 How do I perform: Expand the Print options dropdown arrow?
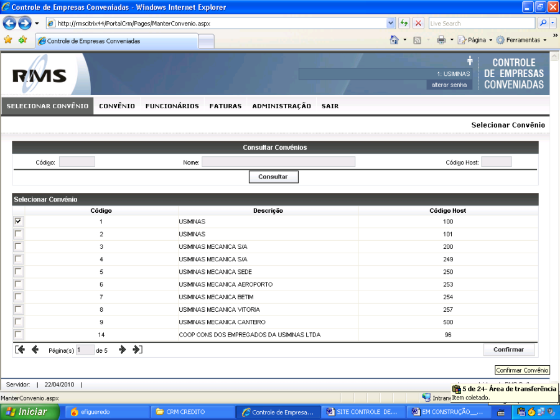[x=452, y=40]
